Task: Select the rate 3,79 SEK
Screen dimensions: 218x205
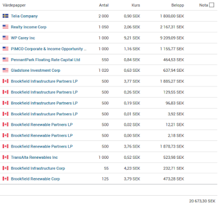Action: click(132, 179)
